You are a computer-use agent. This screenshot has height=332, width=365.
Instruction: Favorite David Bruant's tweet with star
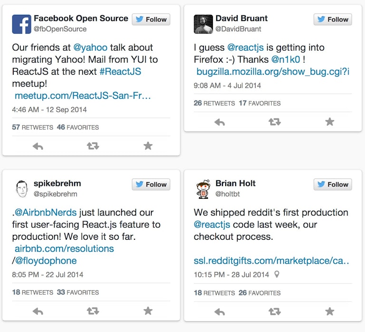click(x=329, y=122)
